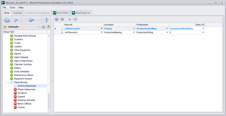Click green check beside Agents
Viewport: 226px width, 116px height.
(x=12, y=53)
